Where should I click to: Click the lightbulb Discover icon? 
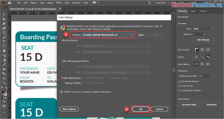click(x=149, y=3)
